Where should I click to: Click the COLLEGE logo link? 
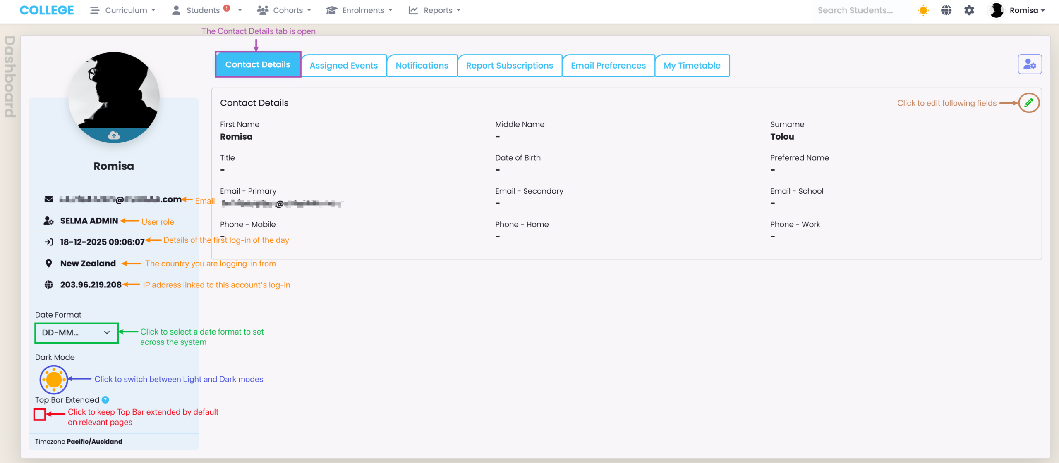(47, 10)
